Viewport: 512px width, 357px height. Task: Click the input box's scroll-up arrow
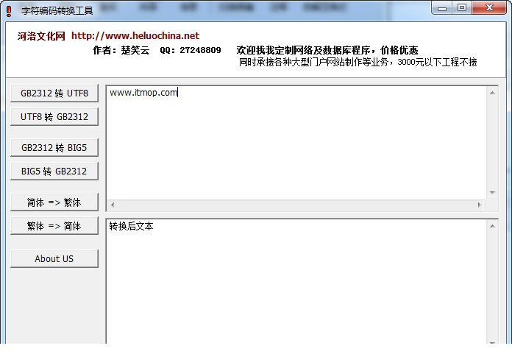pos(492,93)
